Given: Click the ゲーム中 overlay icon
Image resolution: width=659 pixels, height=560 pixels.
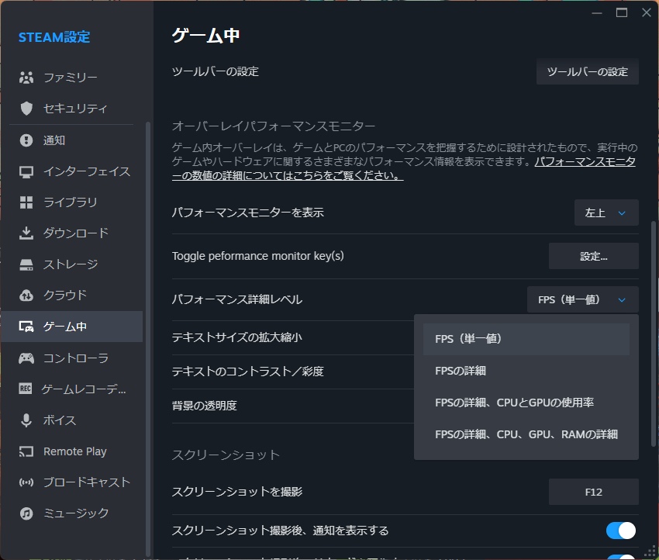Looking at the screenshot, I should 26,327.
